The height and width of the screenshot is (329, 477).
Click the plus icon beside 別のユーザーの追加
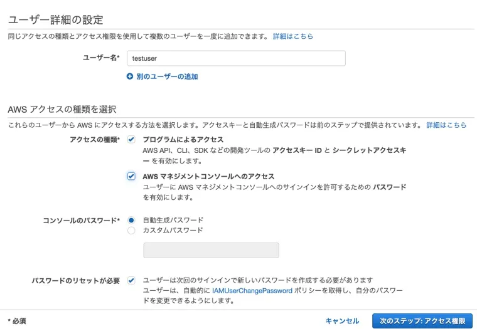[130, 76]
